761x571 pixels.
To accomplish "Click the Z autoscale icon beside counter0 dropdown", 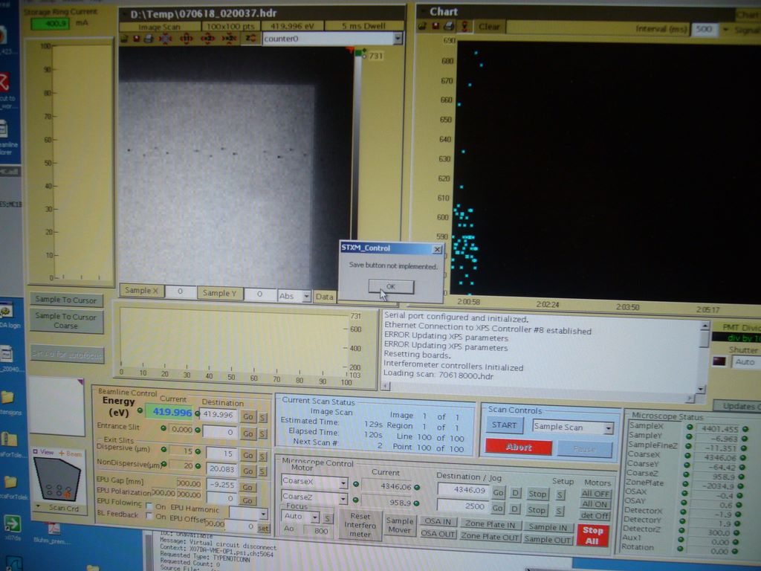I will click(250, 39).
